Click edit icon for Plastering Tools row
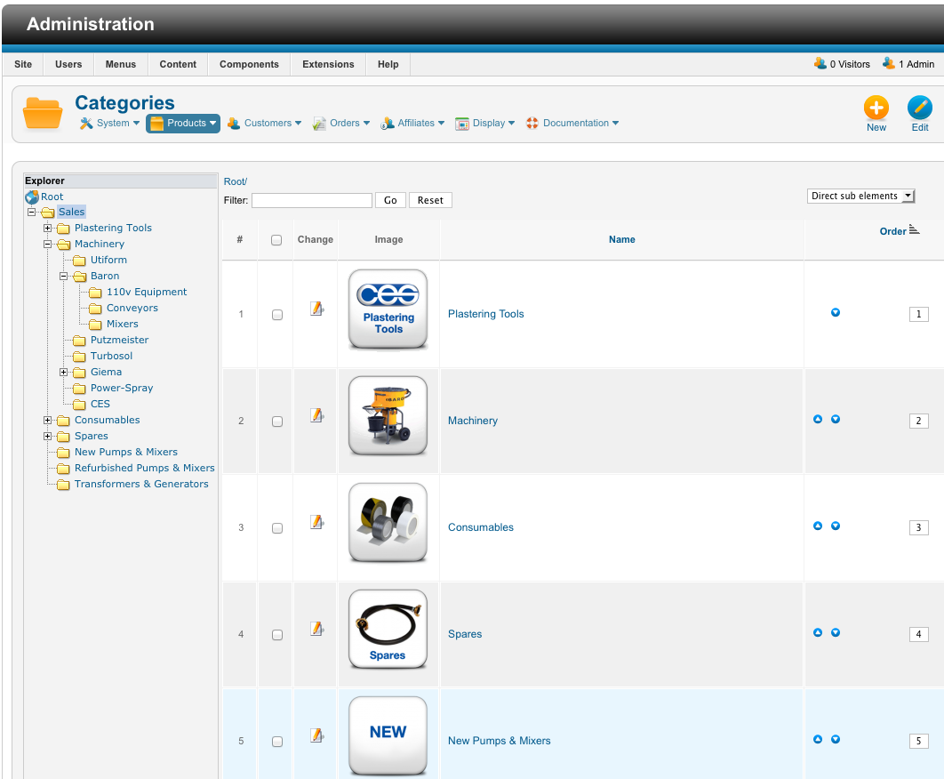Screen dimensions: 944x779 [x=316, y=309]
